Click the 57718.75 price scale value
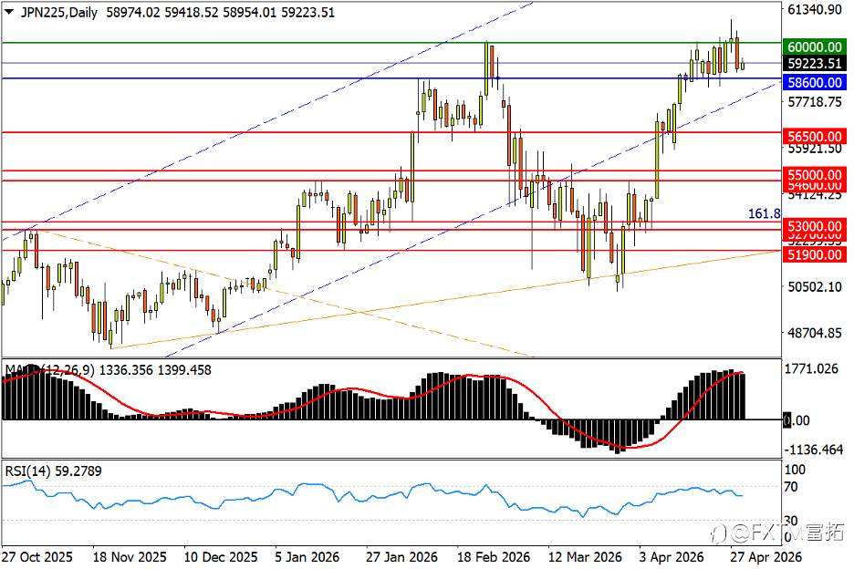Screen dimensions: 854x569 [x=815, y=102]
